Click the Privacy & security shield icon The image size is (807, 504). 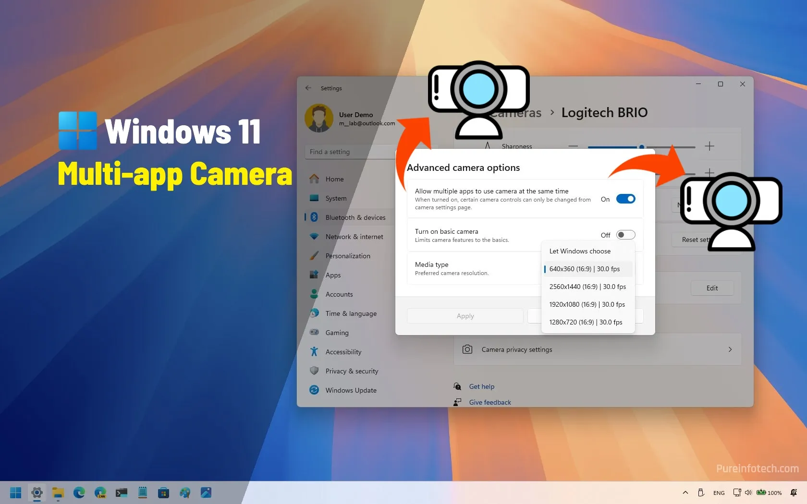(x=314, y=371)
